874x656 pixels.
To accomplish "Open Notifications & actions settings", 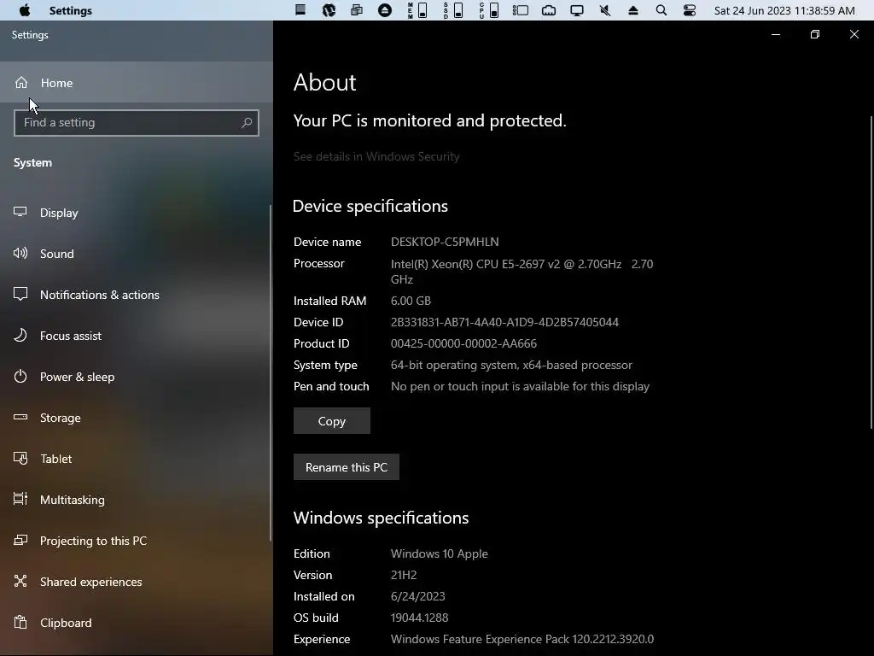I will point(136,295).
